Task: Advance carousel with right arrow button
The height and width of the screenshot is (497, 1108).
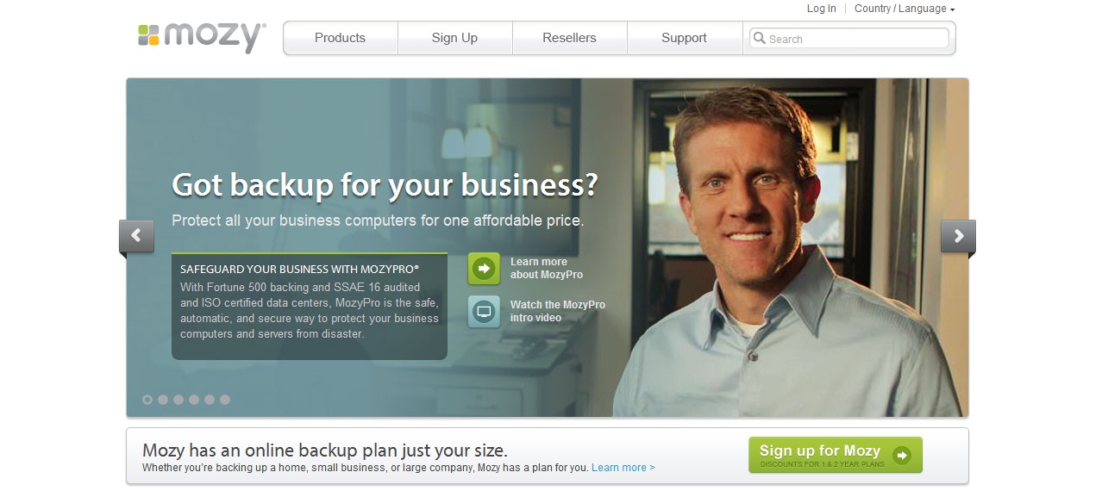Action: tap(958, 236)
